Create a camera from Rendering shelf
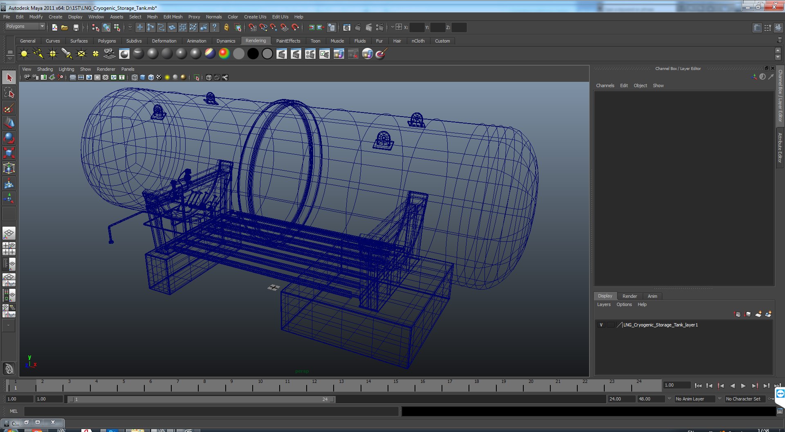 tap(110, 54)
